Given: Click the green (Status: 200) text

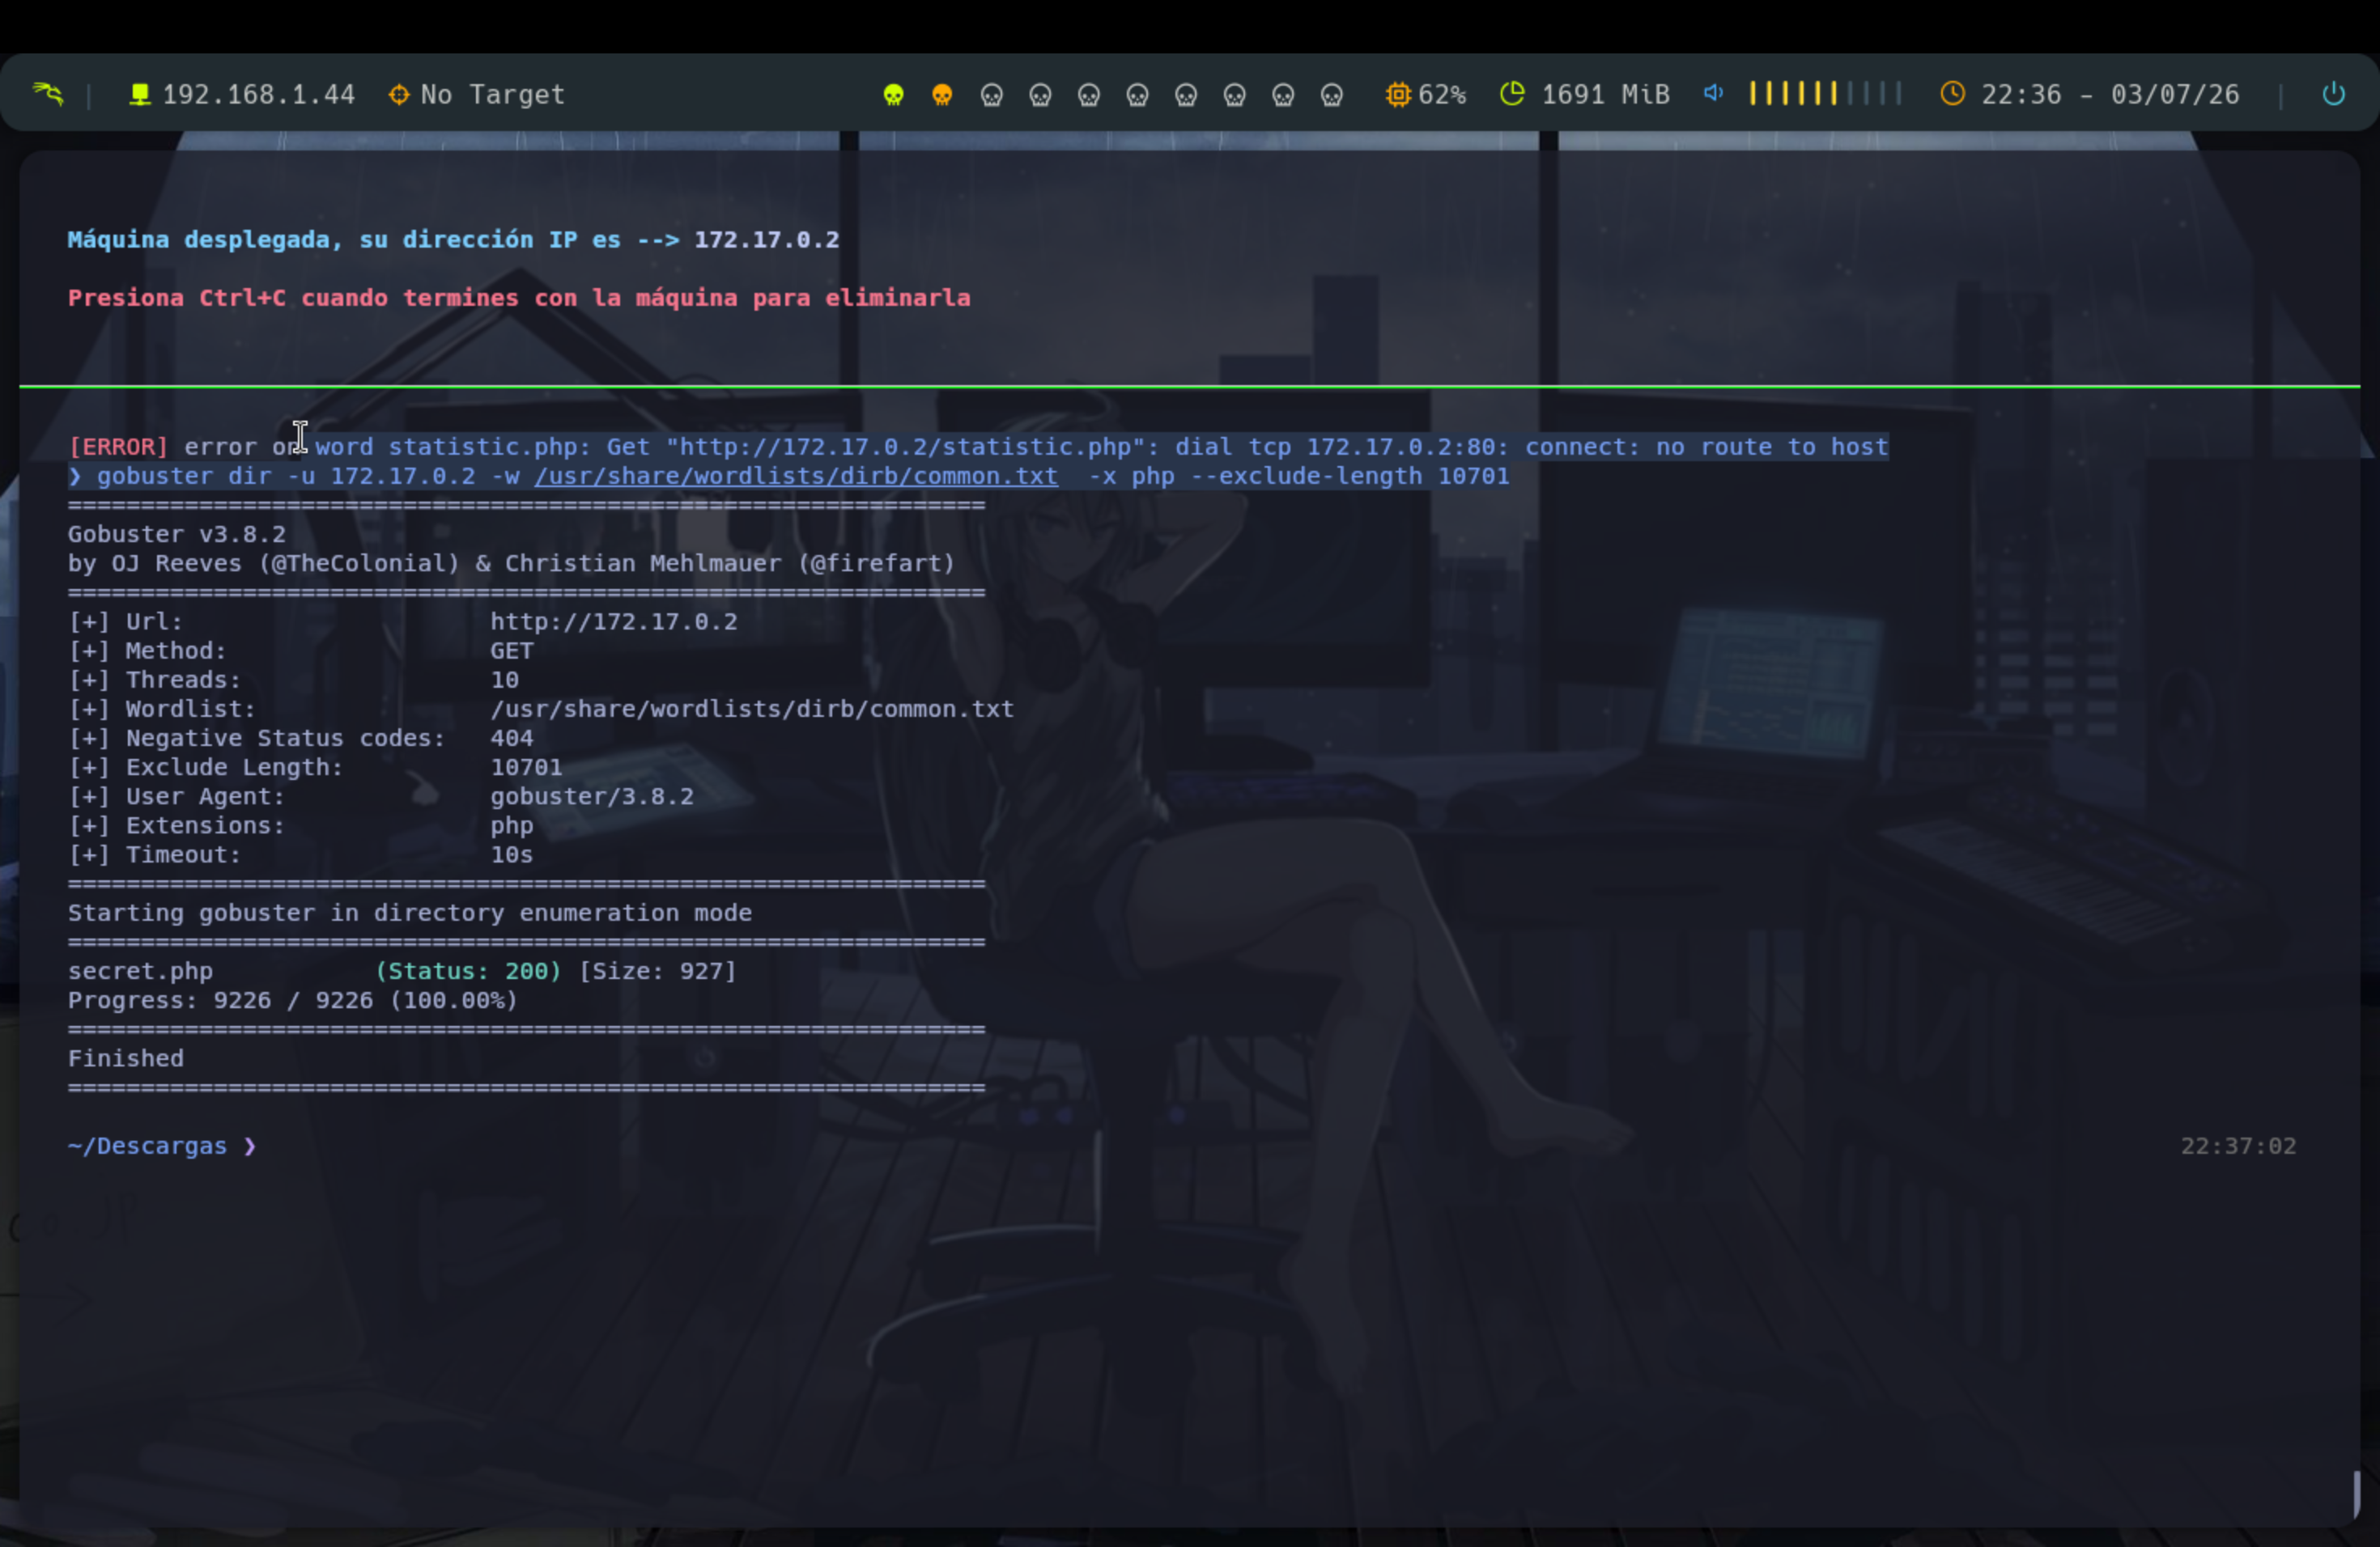Looking at the screenshot, I should pos(468,972).
